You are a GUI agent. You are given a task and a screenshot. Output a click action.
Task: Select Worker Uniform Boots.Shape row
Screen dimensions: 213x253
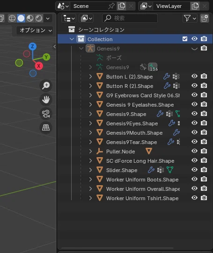[135, 180]
